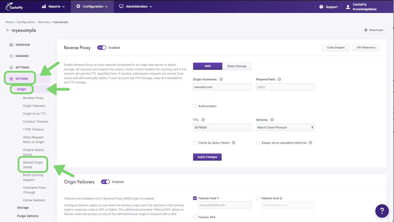Click the CacheFly logo
This screenshot has width=394, height=222.
click(14, 6)
